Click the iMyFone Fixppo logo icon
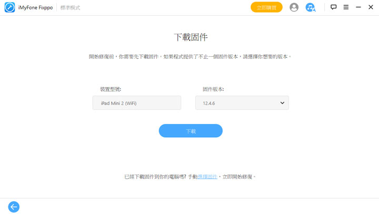The width and height of the screenshot is (379, 214). (x=9, y=8)
